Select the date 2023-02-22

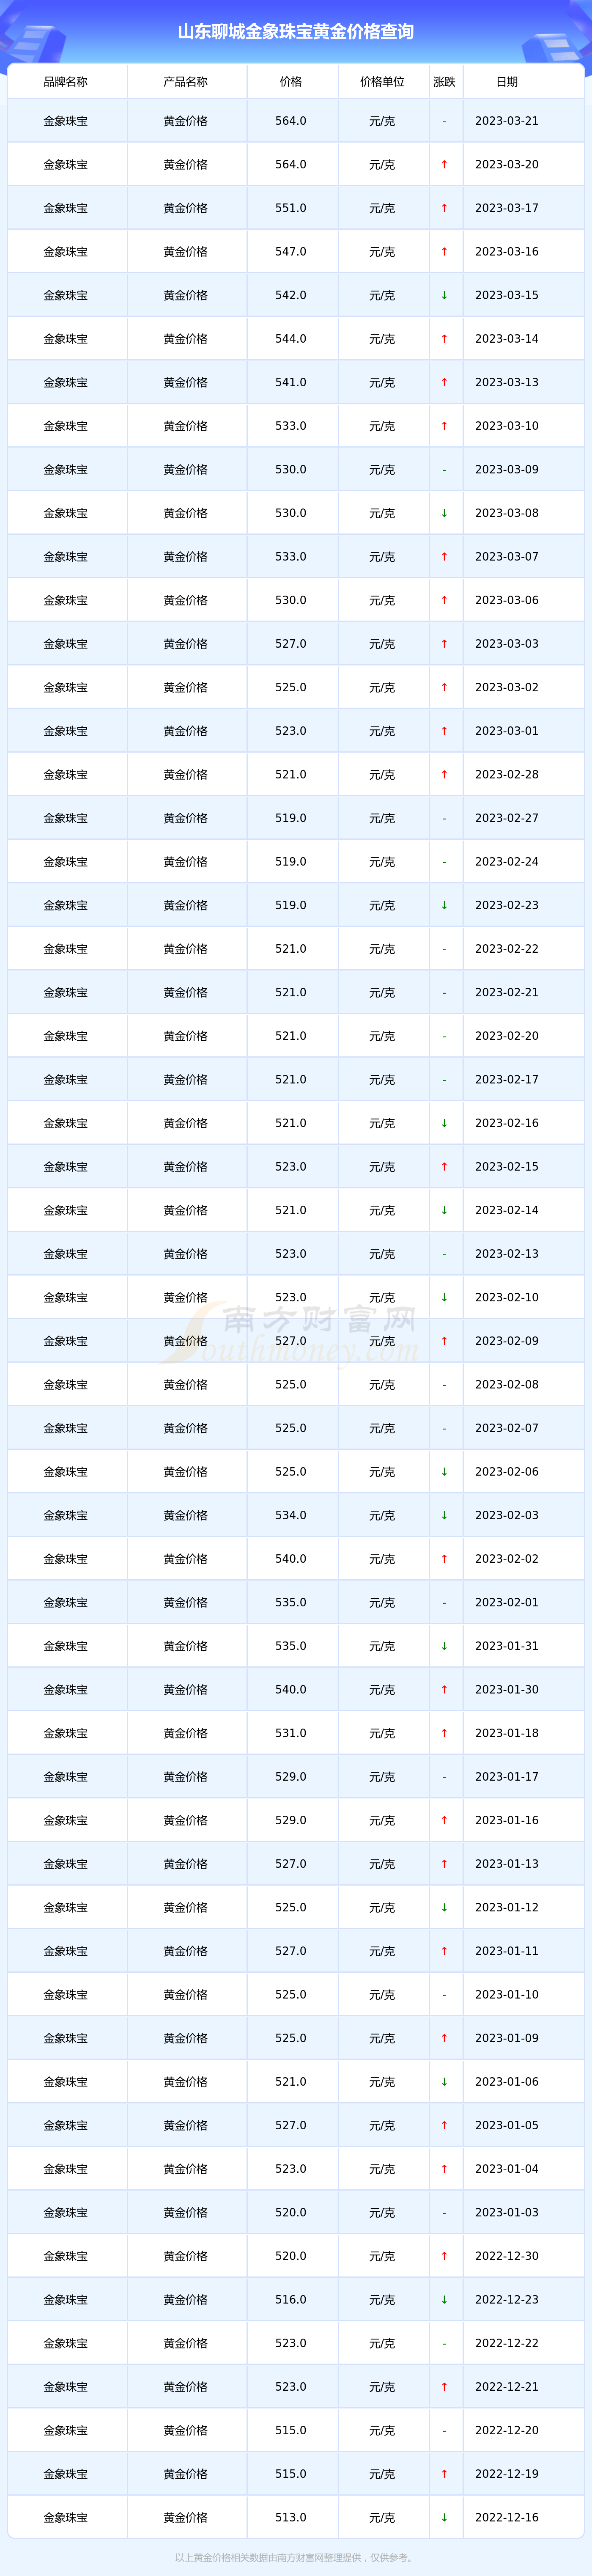(x=507, y=949)
